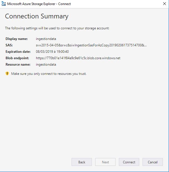
Task: Click the Blob endpoint URL text
Action: point(78,58)
